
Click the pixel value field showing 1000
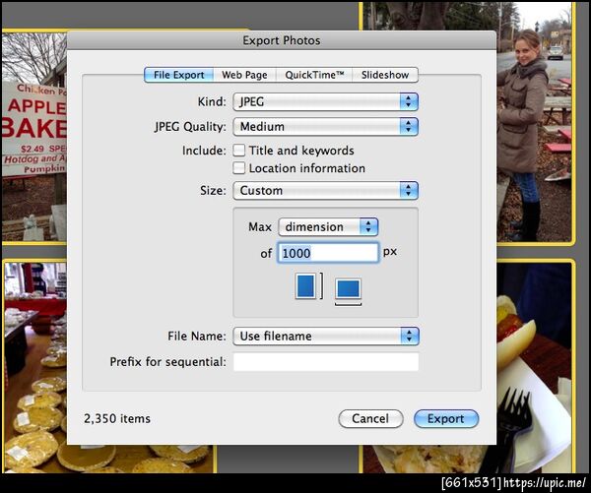point(328,253)
